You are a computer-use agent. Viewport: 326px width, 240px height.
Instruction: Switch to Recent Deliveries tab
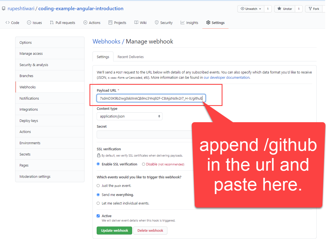point(131,57)
